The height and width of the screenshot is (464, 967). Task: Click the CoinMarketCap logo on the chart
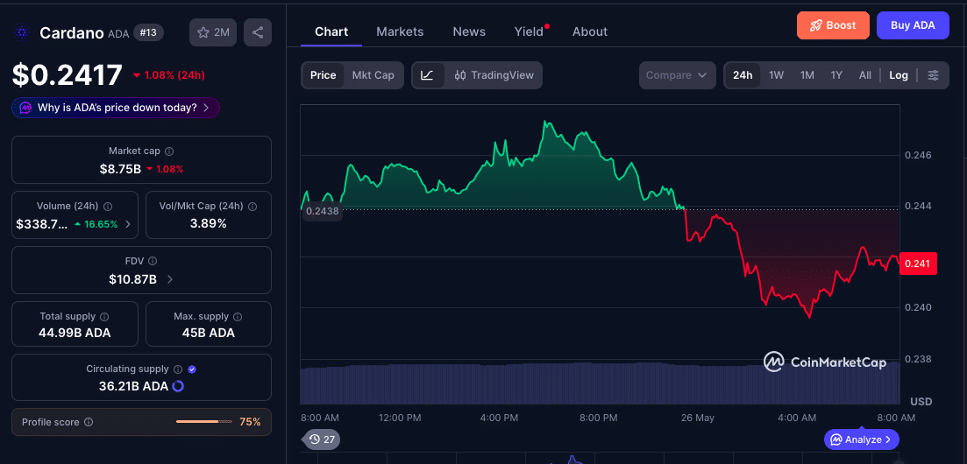825,362
